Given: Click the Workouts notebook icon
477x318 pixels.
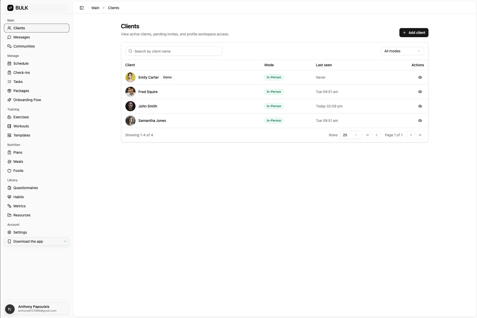Looking at the screenshot, I should point(9,126).
